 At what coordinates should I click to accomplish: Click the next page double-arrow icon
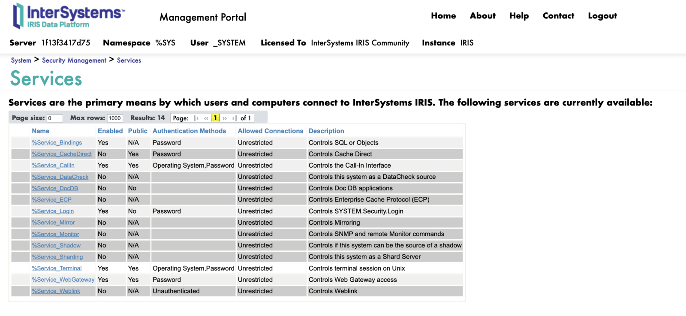tap(225, 118)
